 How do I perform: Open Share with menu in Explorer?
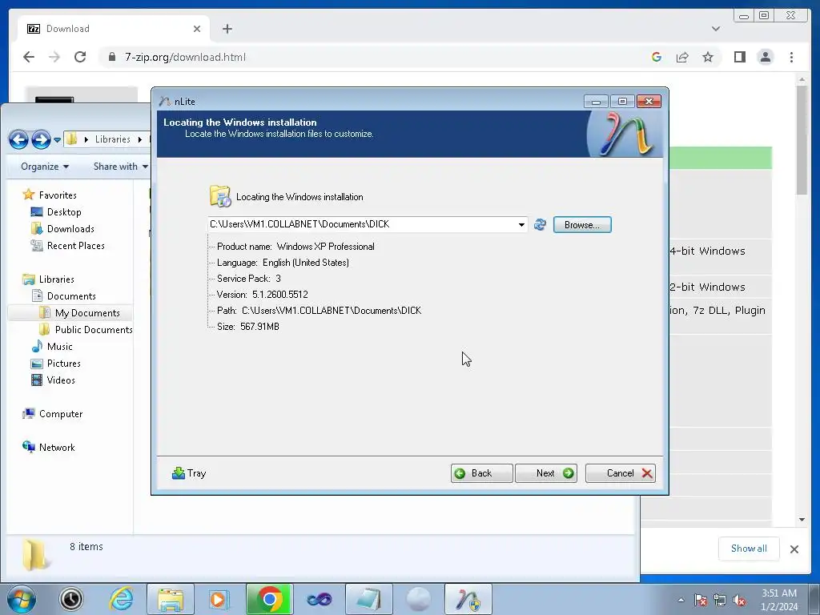coord(120,167)
